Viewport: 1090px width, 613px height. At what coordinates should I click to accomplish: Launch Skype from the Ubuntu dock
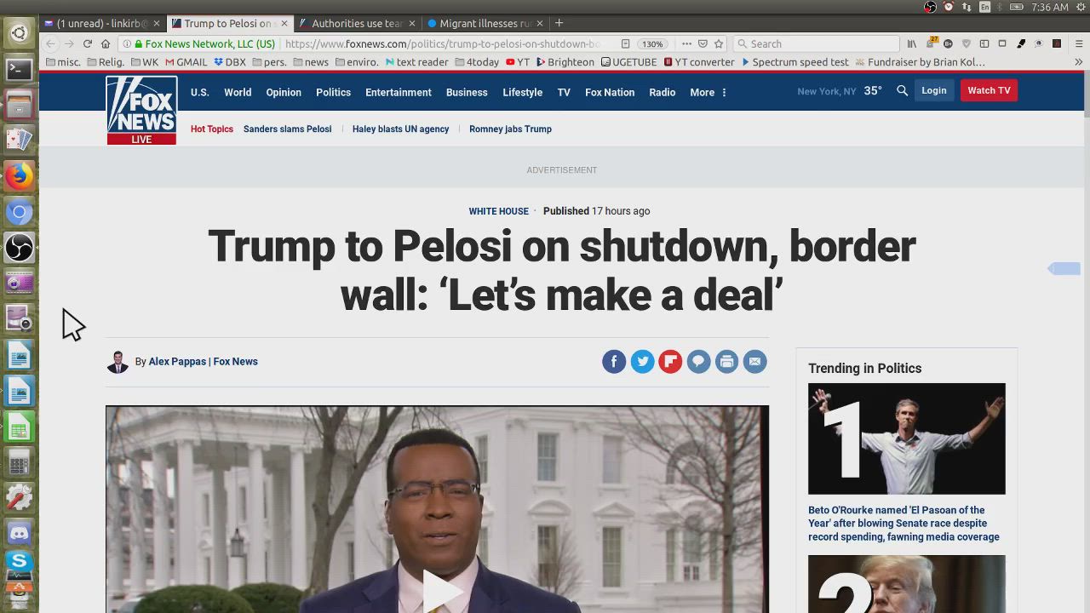19,560
